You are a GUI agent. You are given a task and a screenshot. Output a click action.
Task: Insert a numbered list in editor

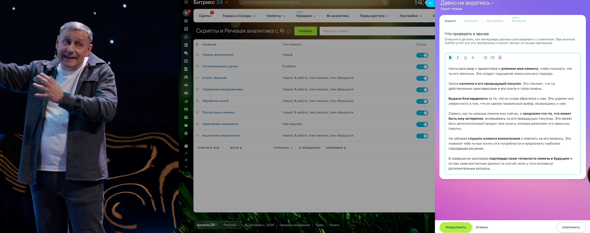point(485,58)
